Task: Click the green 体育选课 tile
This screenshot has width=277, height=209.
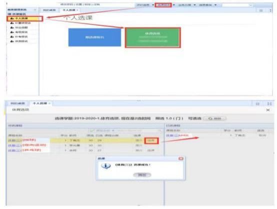Action: coord(153,37)
